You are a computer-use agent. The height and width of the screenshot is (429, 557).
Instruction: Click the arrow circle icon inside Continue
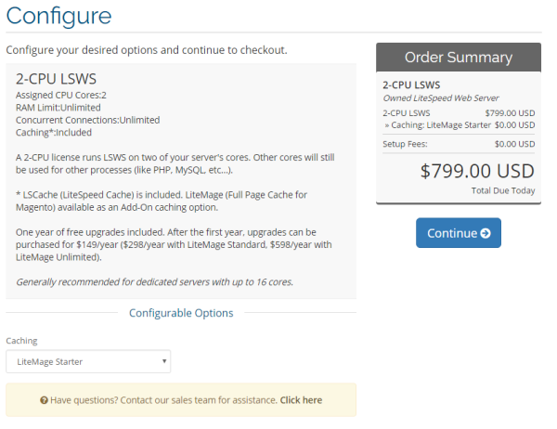tap(486, 233)
